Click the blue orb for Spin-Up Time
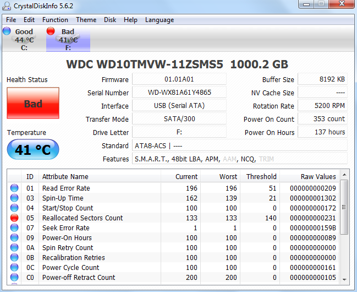357x292 pixels. coord(14,198)
